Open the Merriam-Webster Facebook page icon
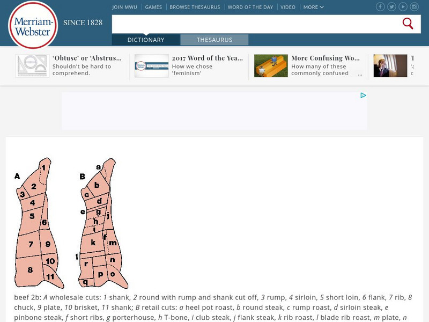 [x=380, y=7]
